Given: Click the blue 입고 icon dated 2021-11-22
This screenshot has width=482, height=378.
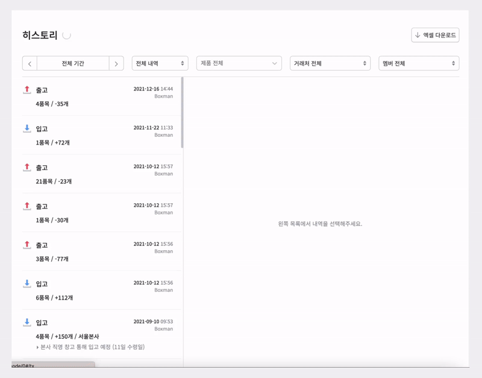Looking at the screenshot, I should tap(27, 128).
